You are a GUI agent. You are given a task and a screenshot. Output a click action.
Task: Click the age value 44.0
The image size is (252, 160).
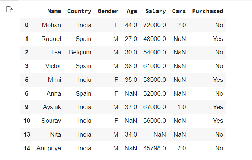pos(131,25)
